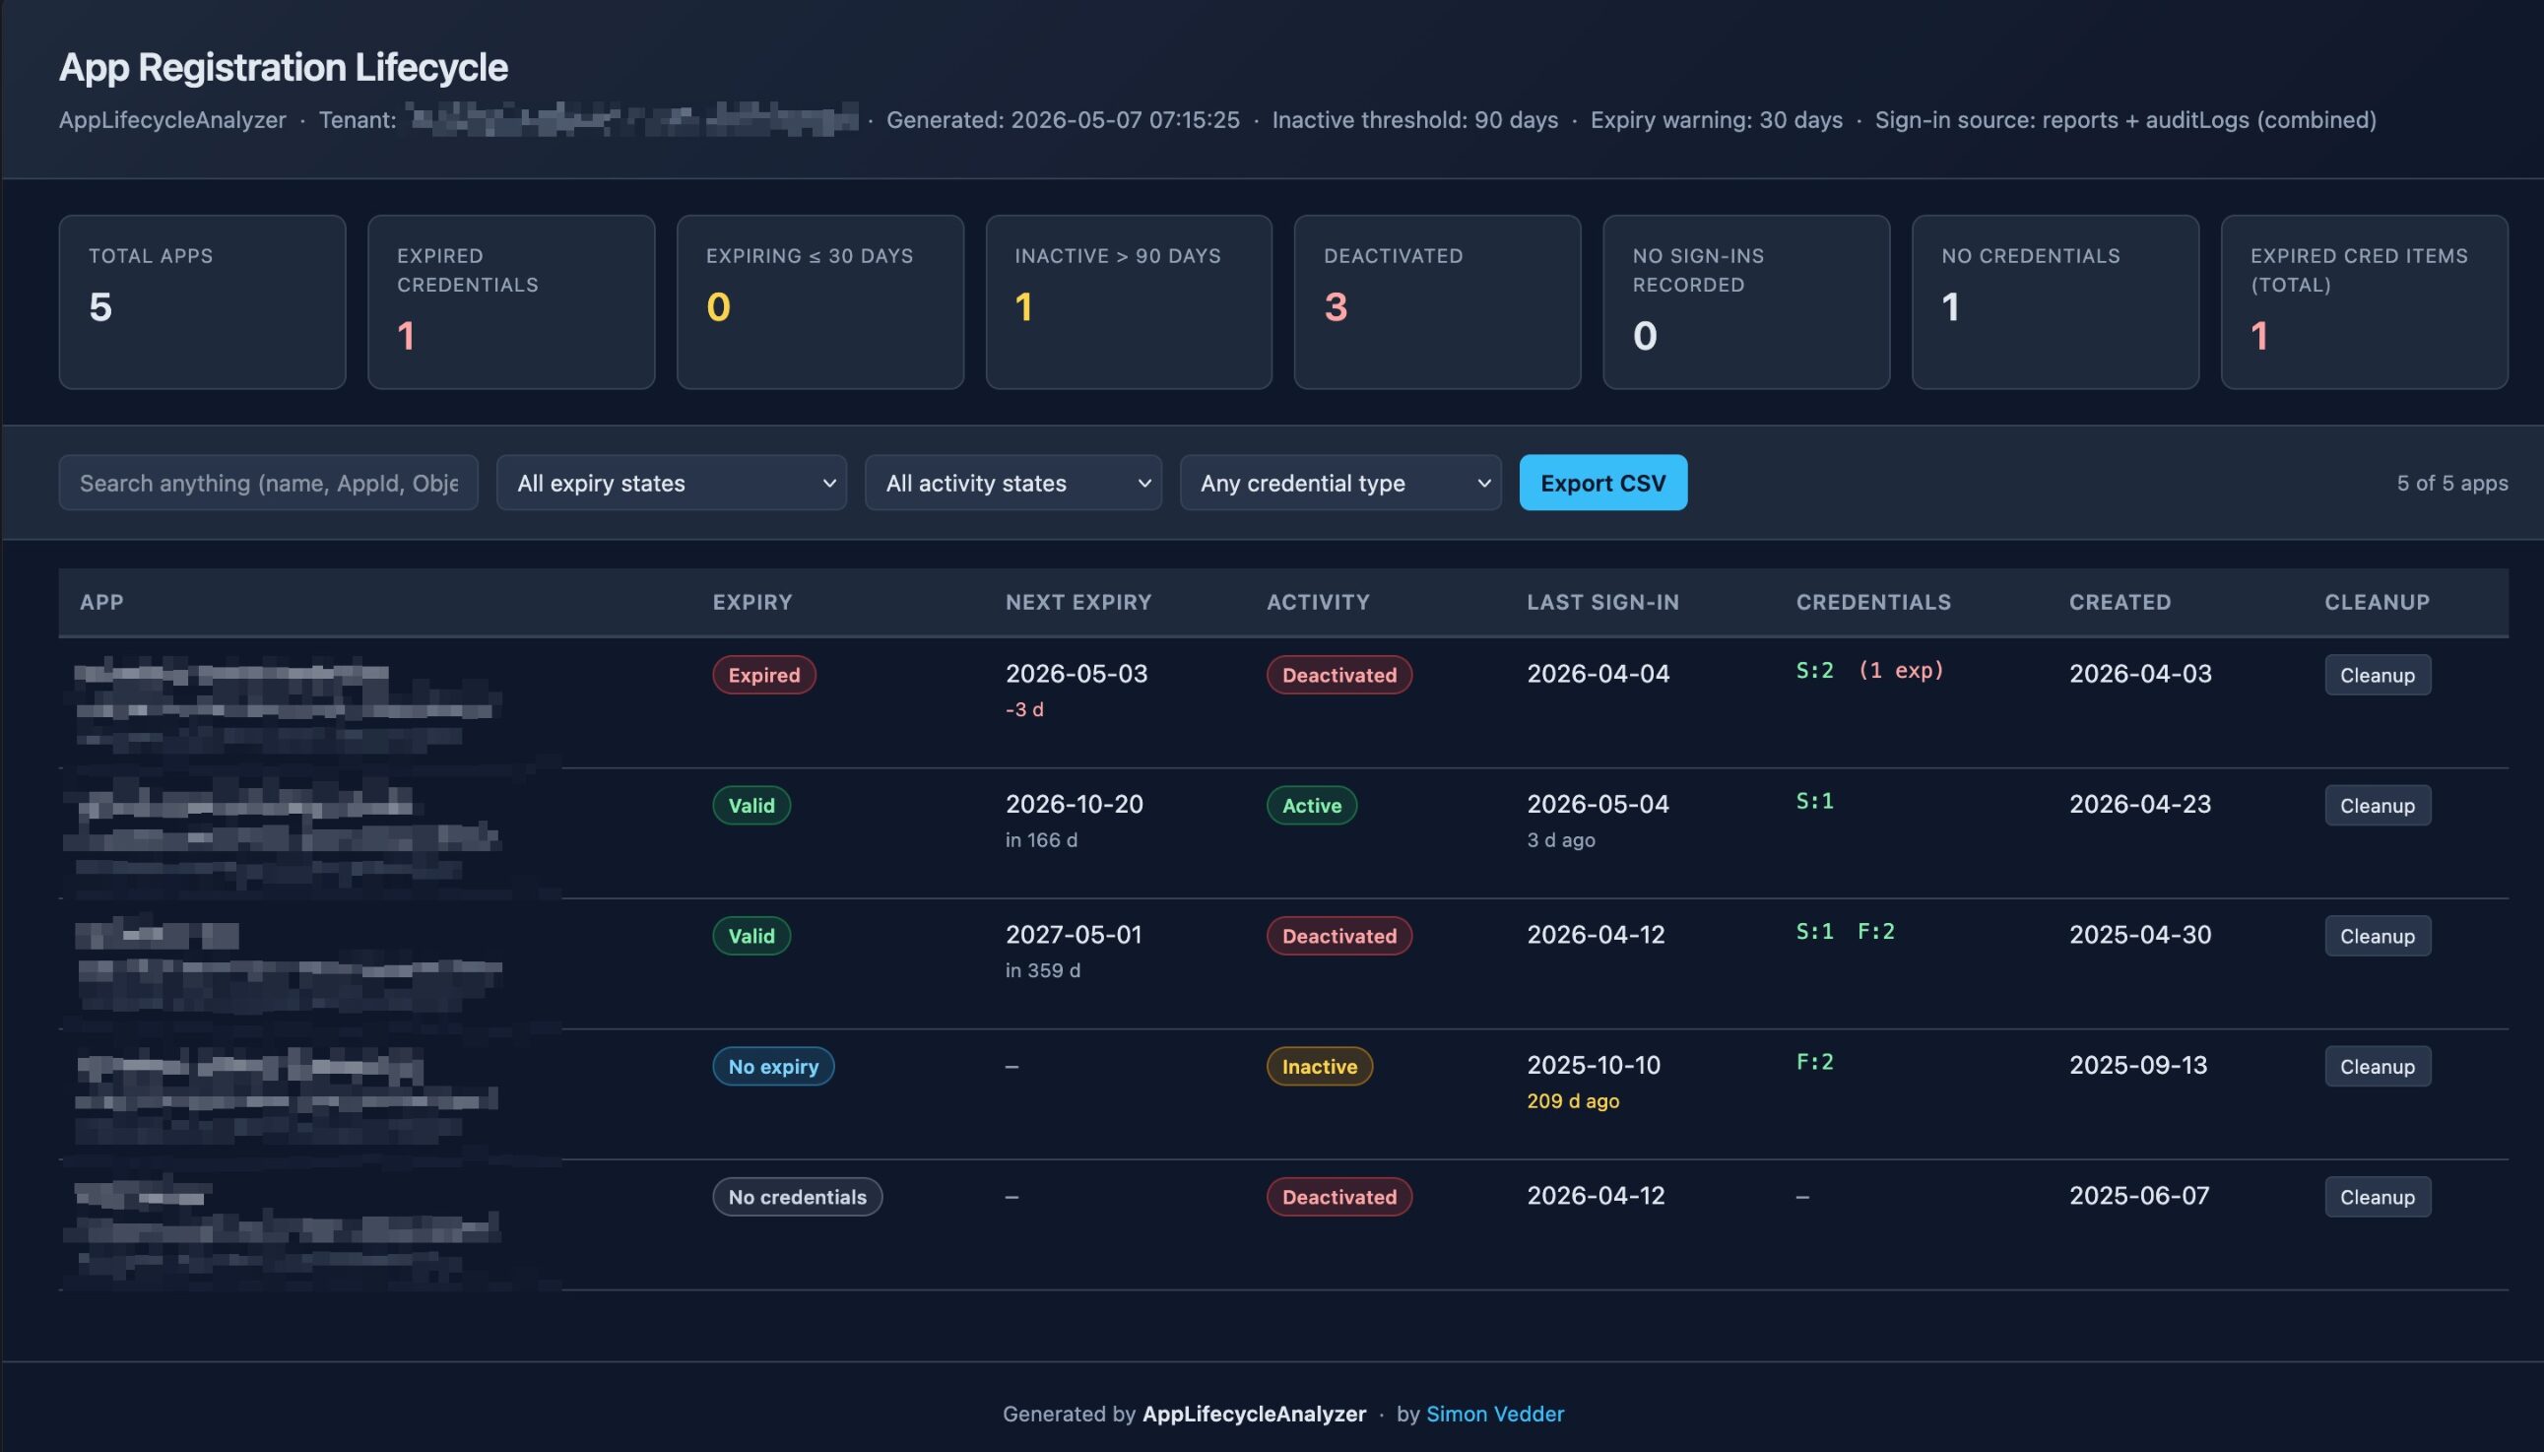
Task: Click the next expiry date 2026-05-03
Action: coord(1076,674)
